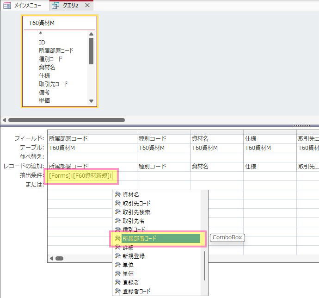This screenshot has height=298, width=319.
Task: Click the table pane horizontal scrollbar thumb
Action: pos(67,120)
